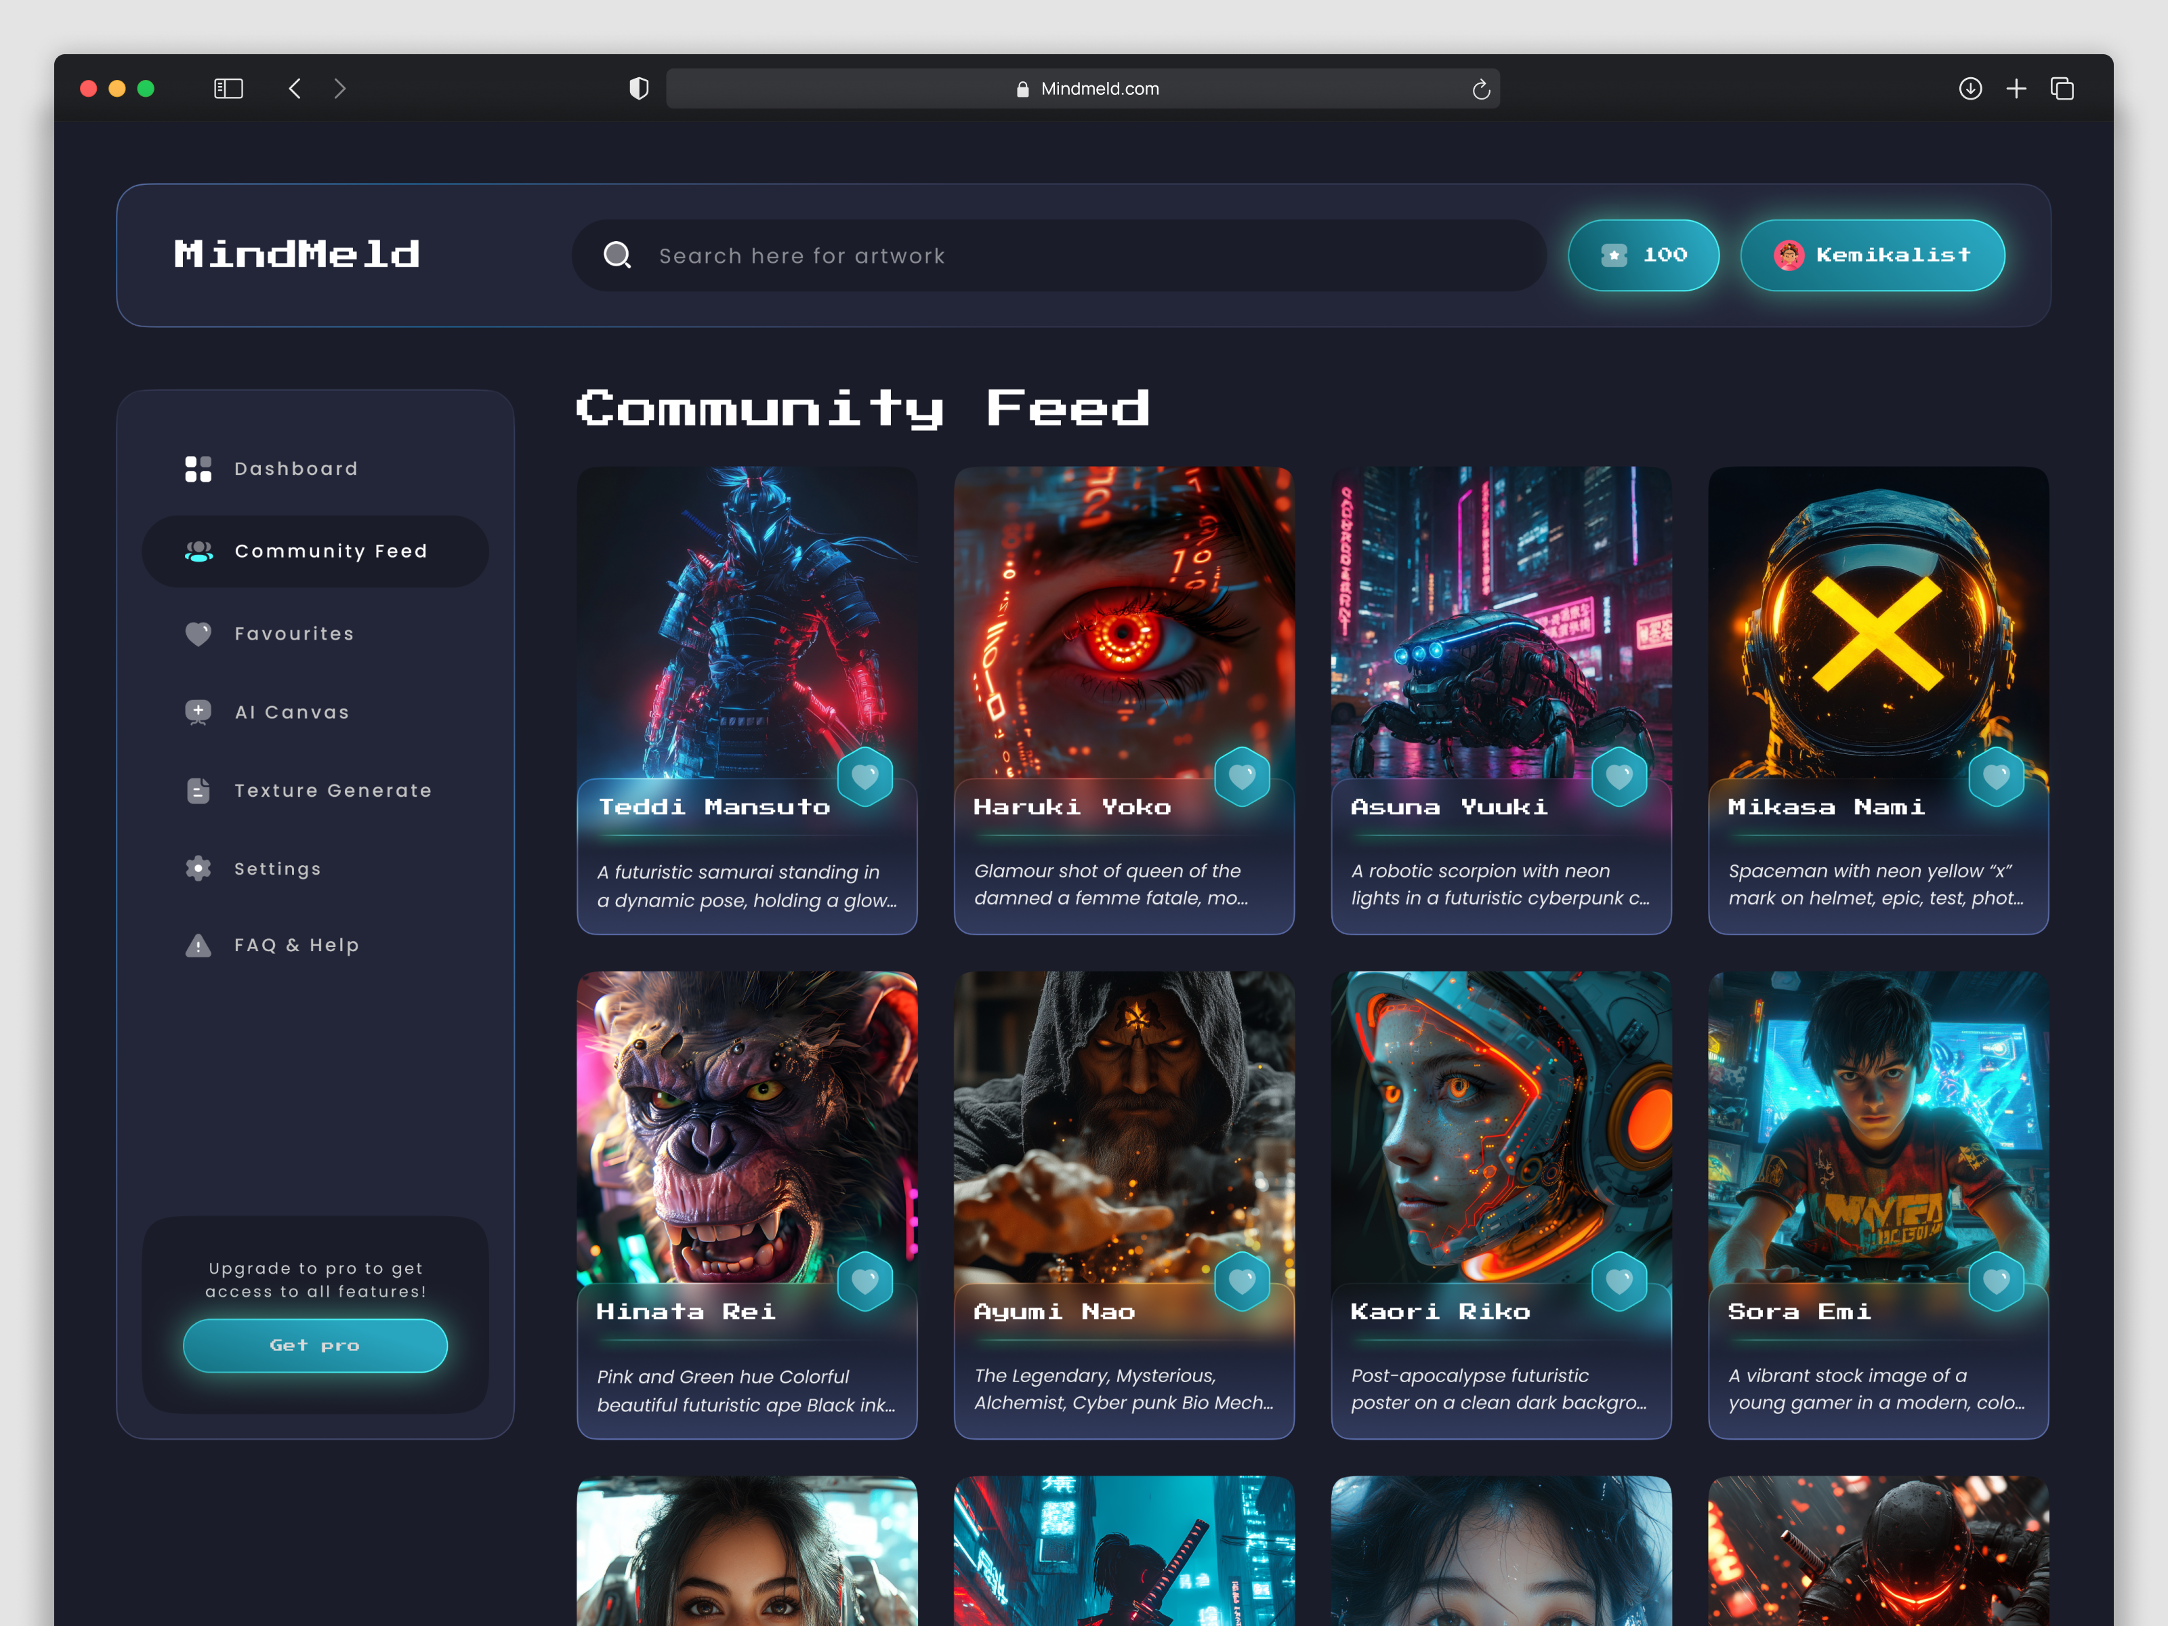Click the credits star ticket icon
This screenshot has width=2168, height=1626.
[1613, 255]
